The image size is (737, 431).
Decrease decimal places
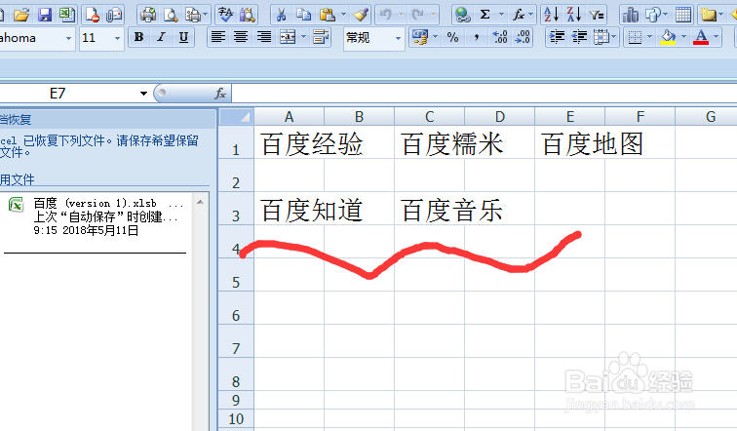coord(523,37)
